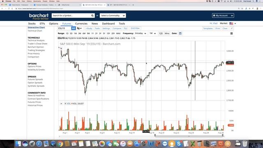Image resolution: width=263 pixels, height=148 pixels.
Task: Click the chart range scrollbar left handle
Action: (x=155, y=135)
